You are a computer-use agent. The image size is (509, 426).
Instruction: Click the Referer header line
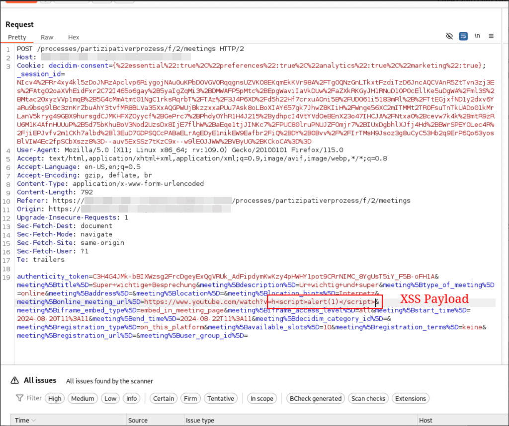coord(214,201)
